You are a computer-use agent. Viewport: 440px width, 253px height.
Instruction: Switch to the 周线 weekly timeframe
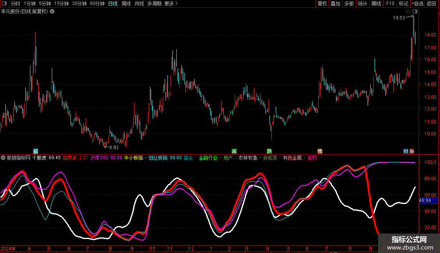(x=126, y=4)
